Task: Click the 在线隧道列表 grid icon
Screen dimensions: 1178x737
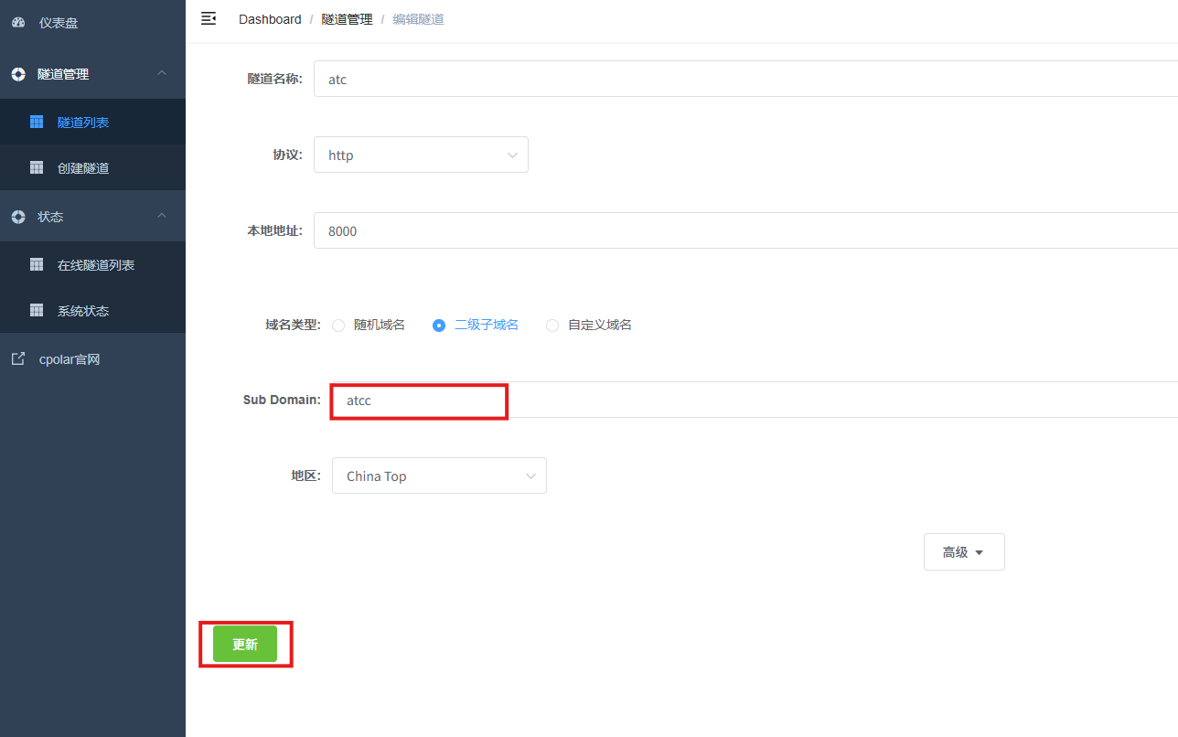Action: tap(37, 264)
